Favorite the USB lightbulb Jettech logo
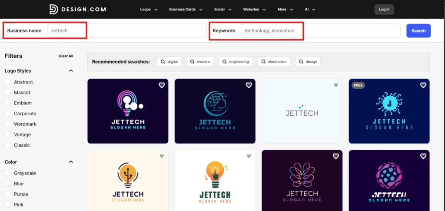 tap(162, 156)
